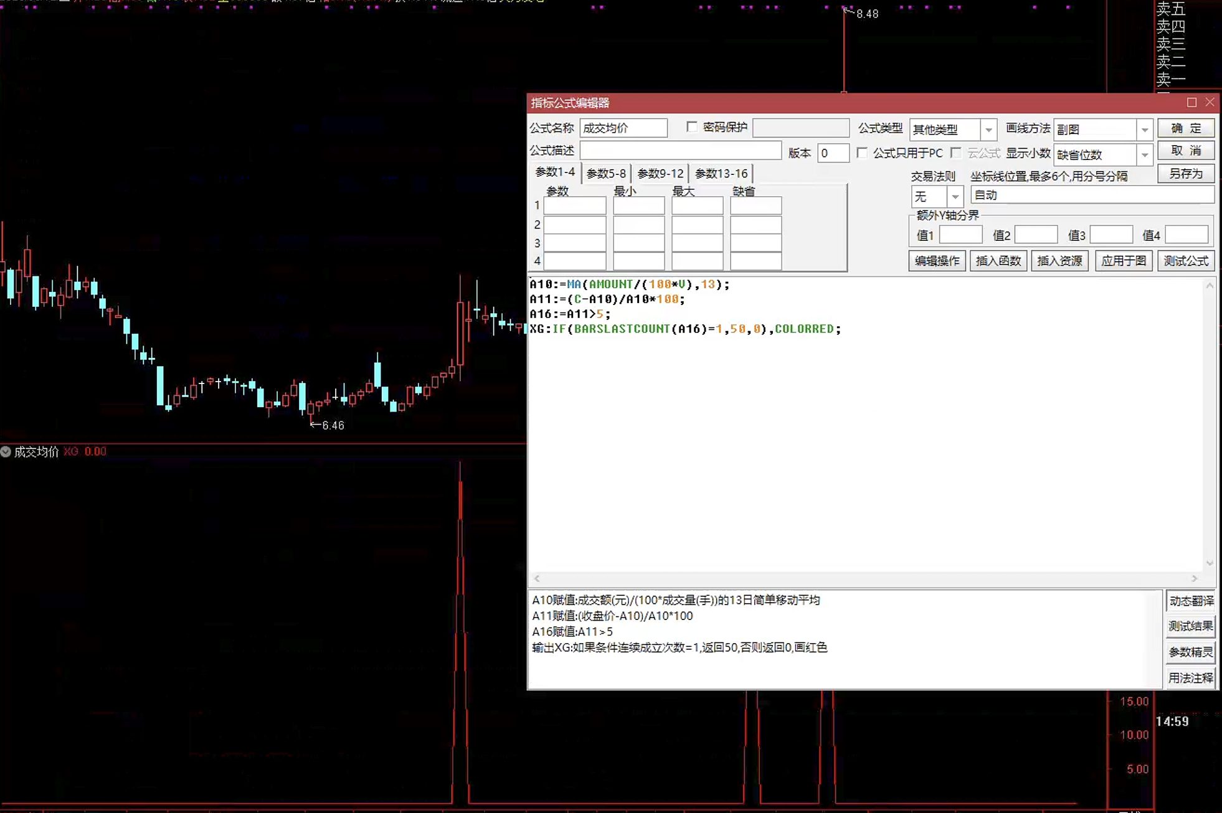Open the 参数精灵 side button

[1191, 652]
